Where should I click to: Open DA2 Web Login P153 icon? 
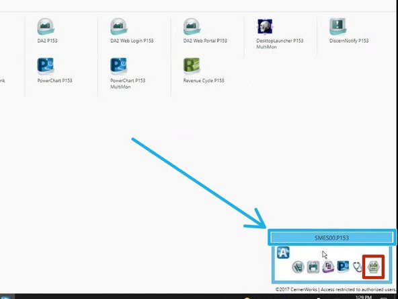tap(118, 26)
